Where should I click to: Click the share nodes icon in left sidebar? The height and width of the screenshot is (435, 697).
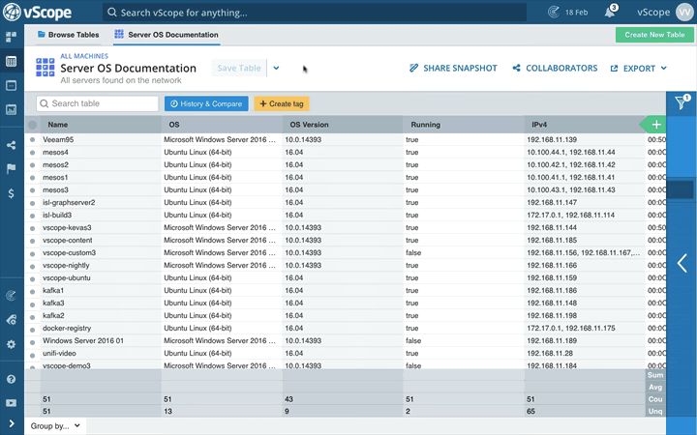pyautogui.click(x=11, y=145)
